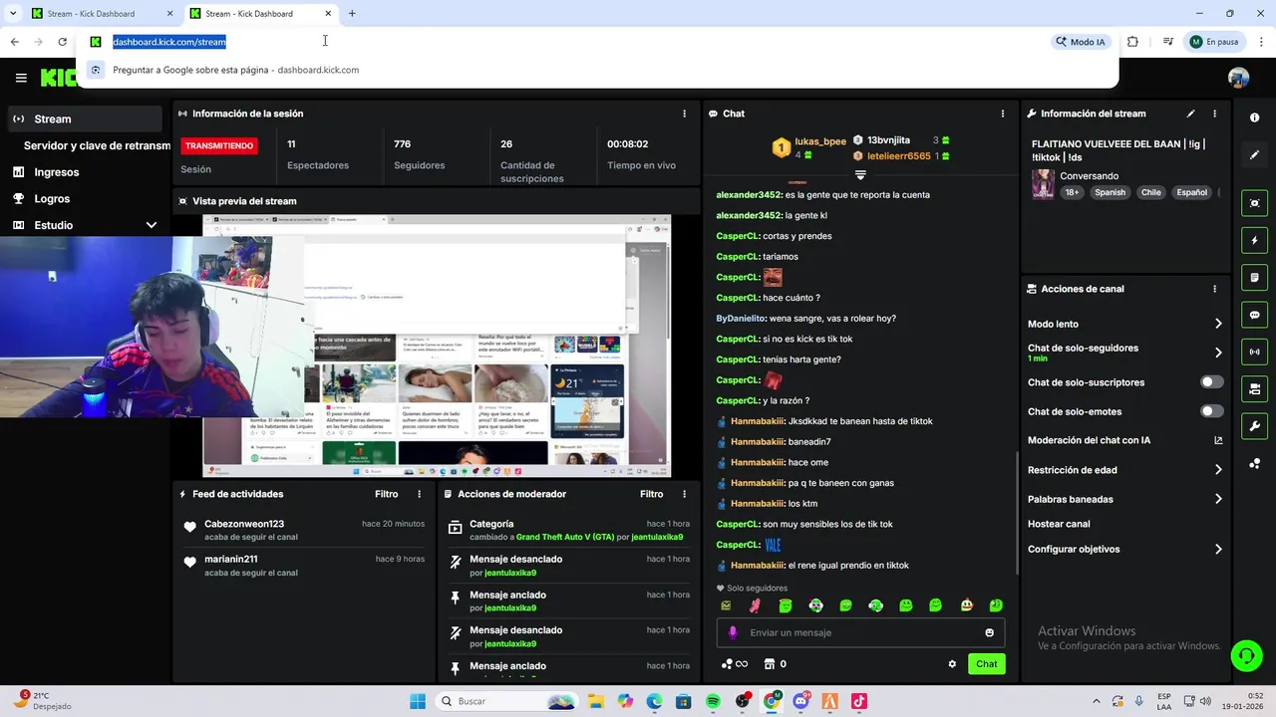
Task: Click the Enviar un mensaje input field
Action: [x=860, y=632]
